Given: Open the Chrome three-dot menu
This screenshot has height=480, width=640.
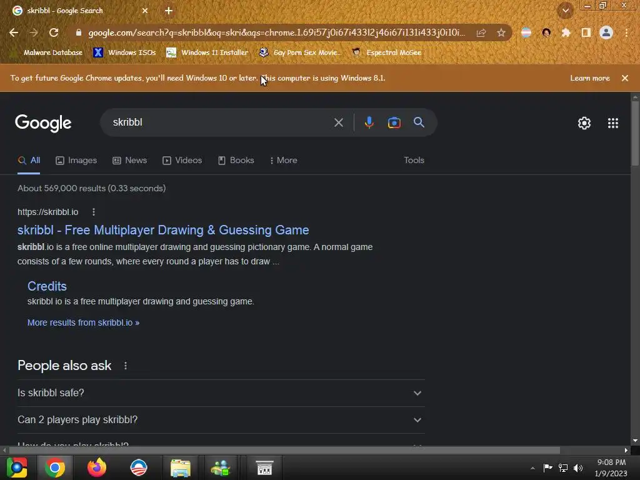Looking at the screenshot, I should pos(626,32).
